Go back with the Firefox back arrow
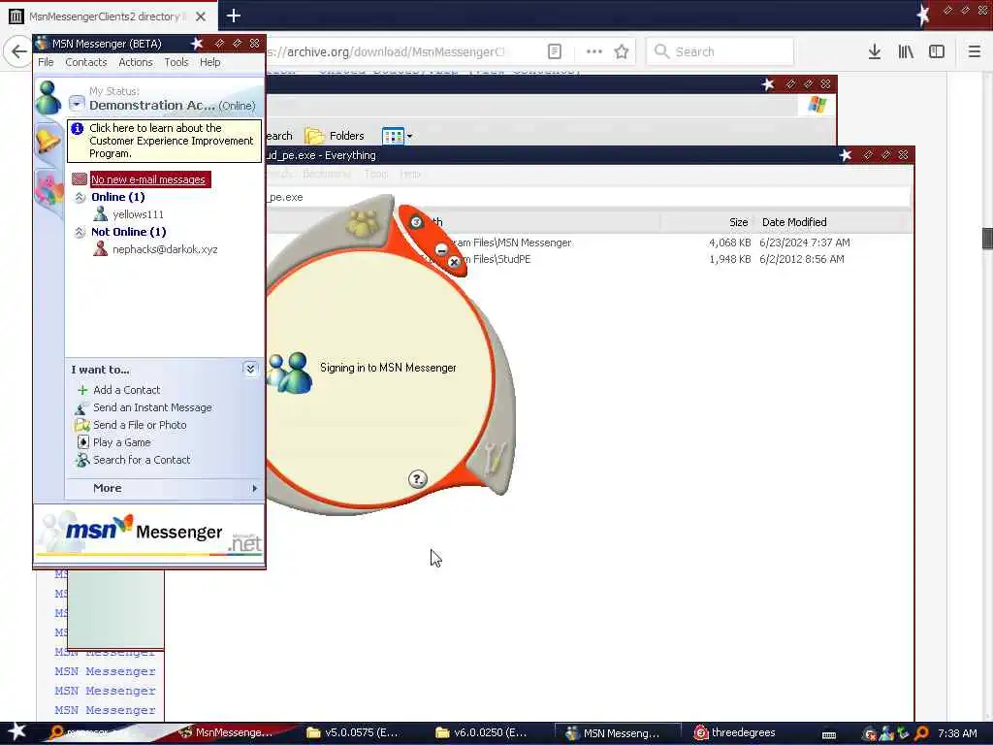This screenshot has width=993, height=745. pos(18,52)
